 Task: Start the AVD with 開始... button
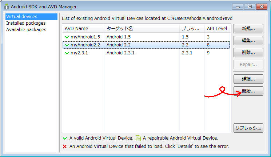pos(248,91)
